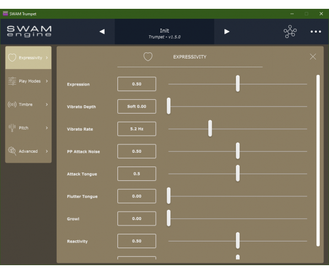Click the SWAM engine logo
The image size is (329, 274).
click(29, 31)
